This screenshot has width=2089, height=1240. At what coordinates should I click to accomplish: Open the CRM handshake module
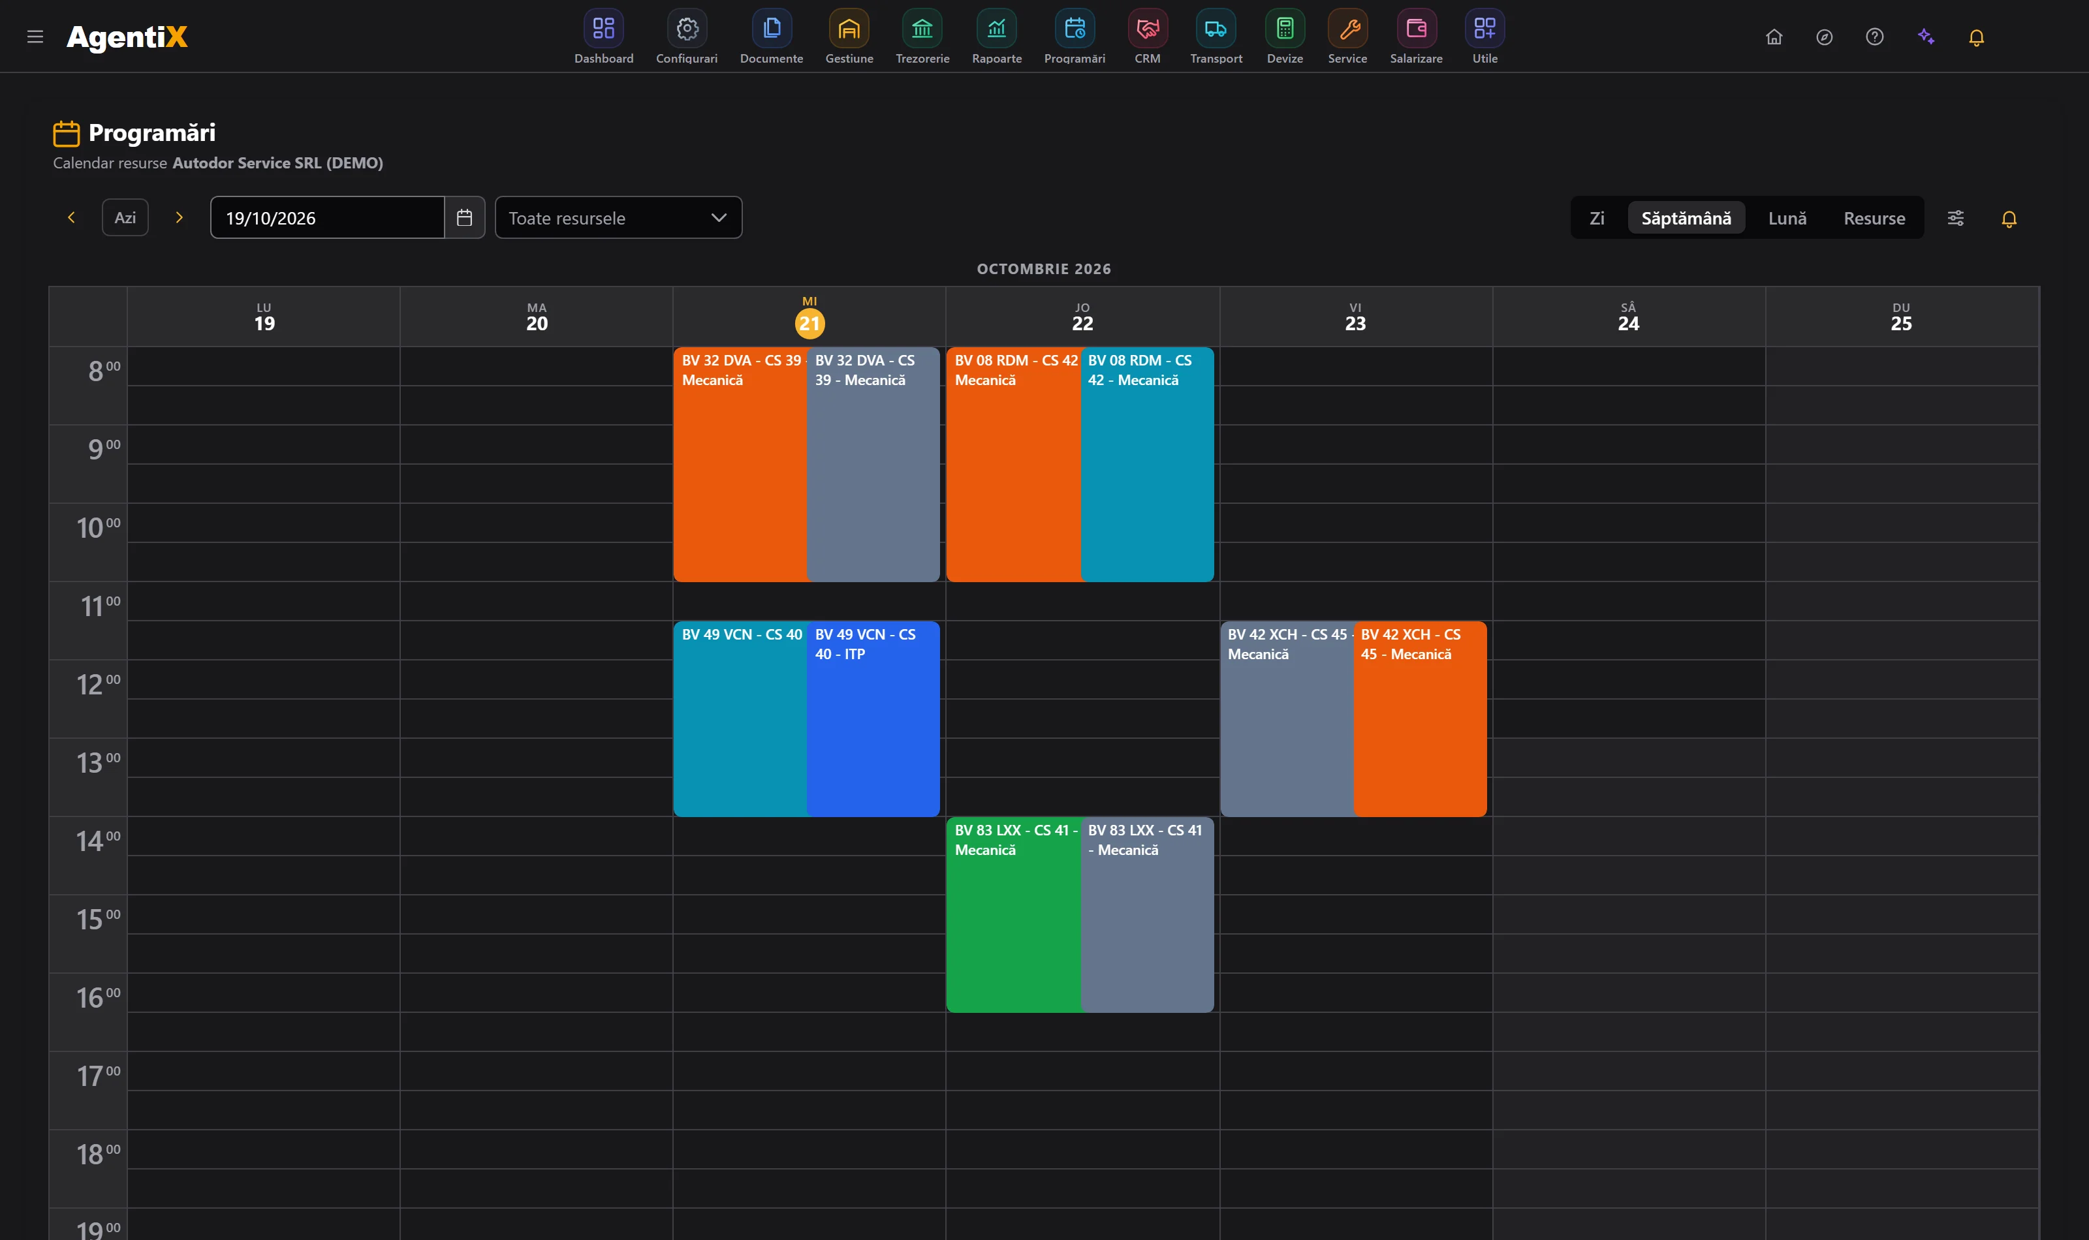(x=1147, y=38)
